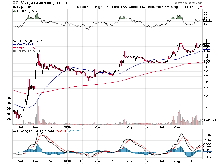Viewport: 216px width, 164px height.
Task: Click the Nov label on price panel axis
Action: 36,127
